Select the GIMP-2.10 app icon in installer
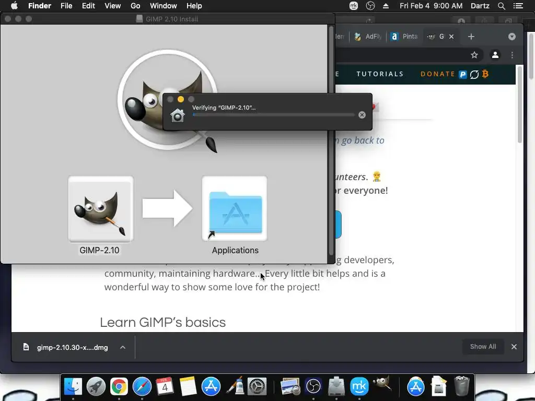The height and width of the screenshot is (401, 535). 100,209
